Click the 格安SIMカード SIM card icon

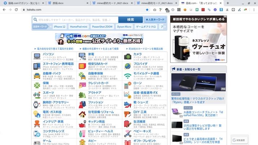[x=82, y=66]
